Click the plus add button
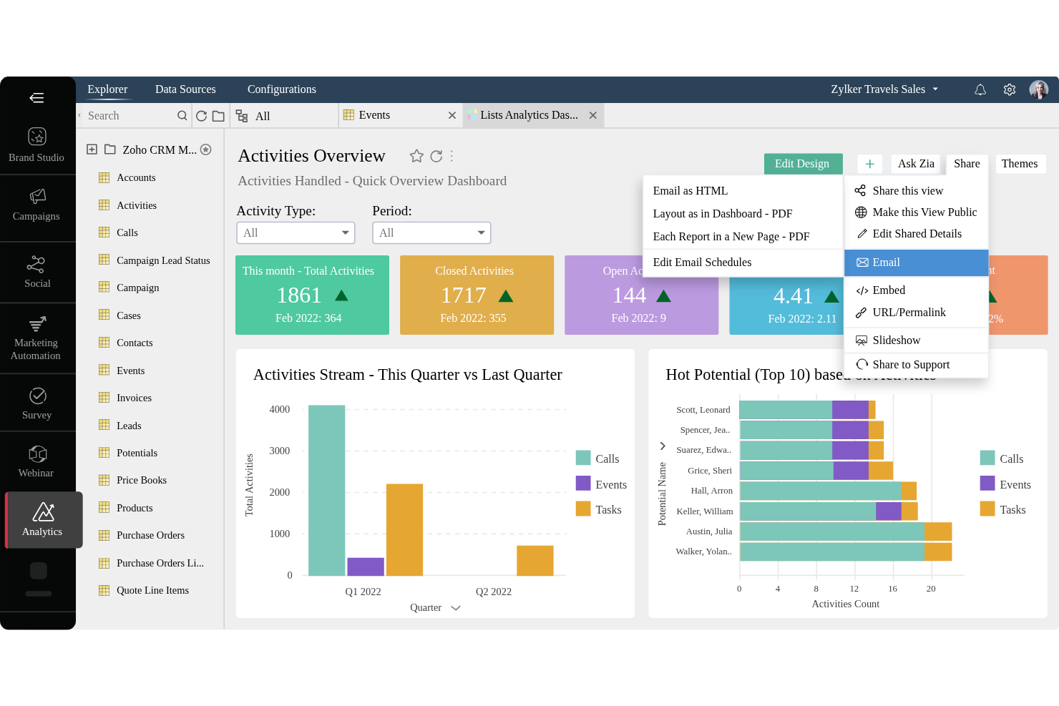 click(869, 164)
